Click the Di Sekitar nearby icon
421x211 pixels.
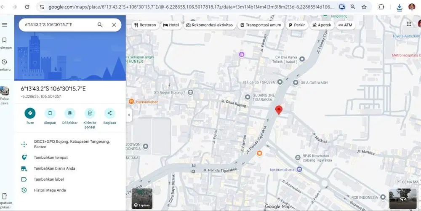70,113
